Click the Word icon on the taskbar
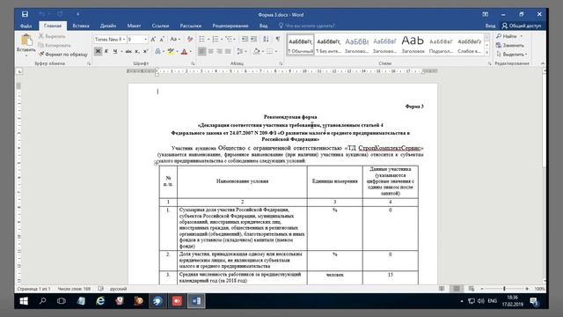 (196, 301)
